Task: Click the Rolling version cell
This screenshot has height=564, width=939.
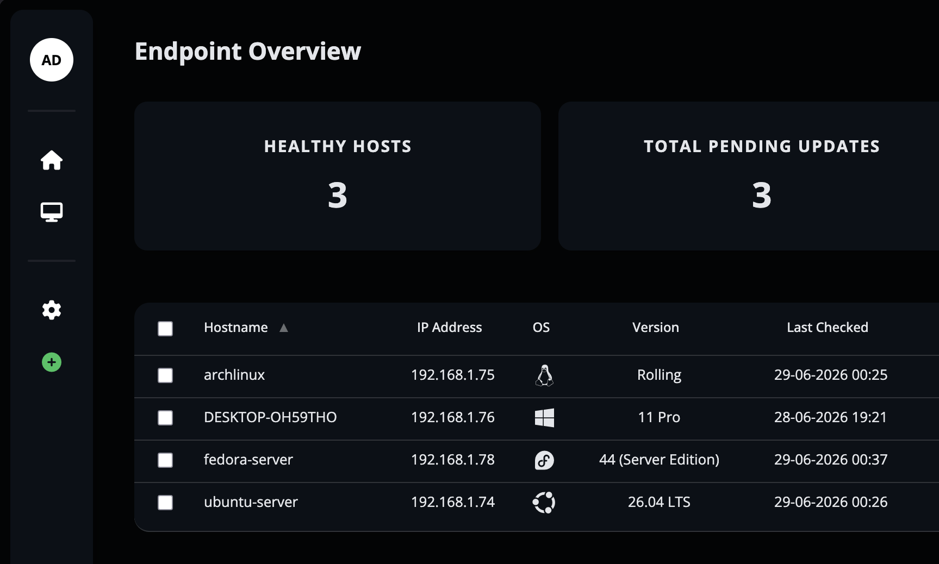Action: pyautogui.click(x=659, y=375)
